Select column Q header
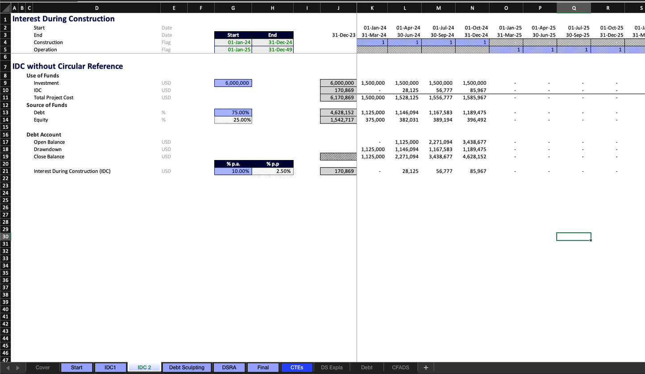This screenshot has height=374, width=645. (574, 8)
